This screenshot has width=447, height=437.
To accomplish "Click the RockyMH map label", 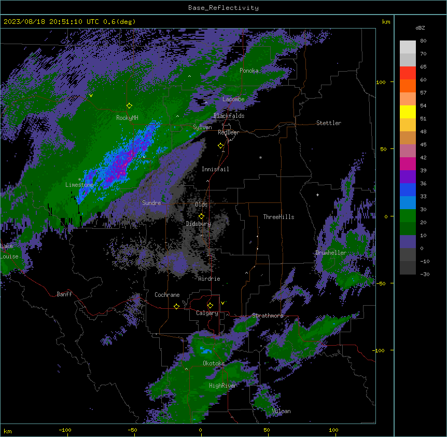I will tap(127, 118).
